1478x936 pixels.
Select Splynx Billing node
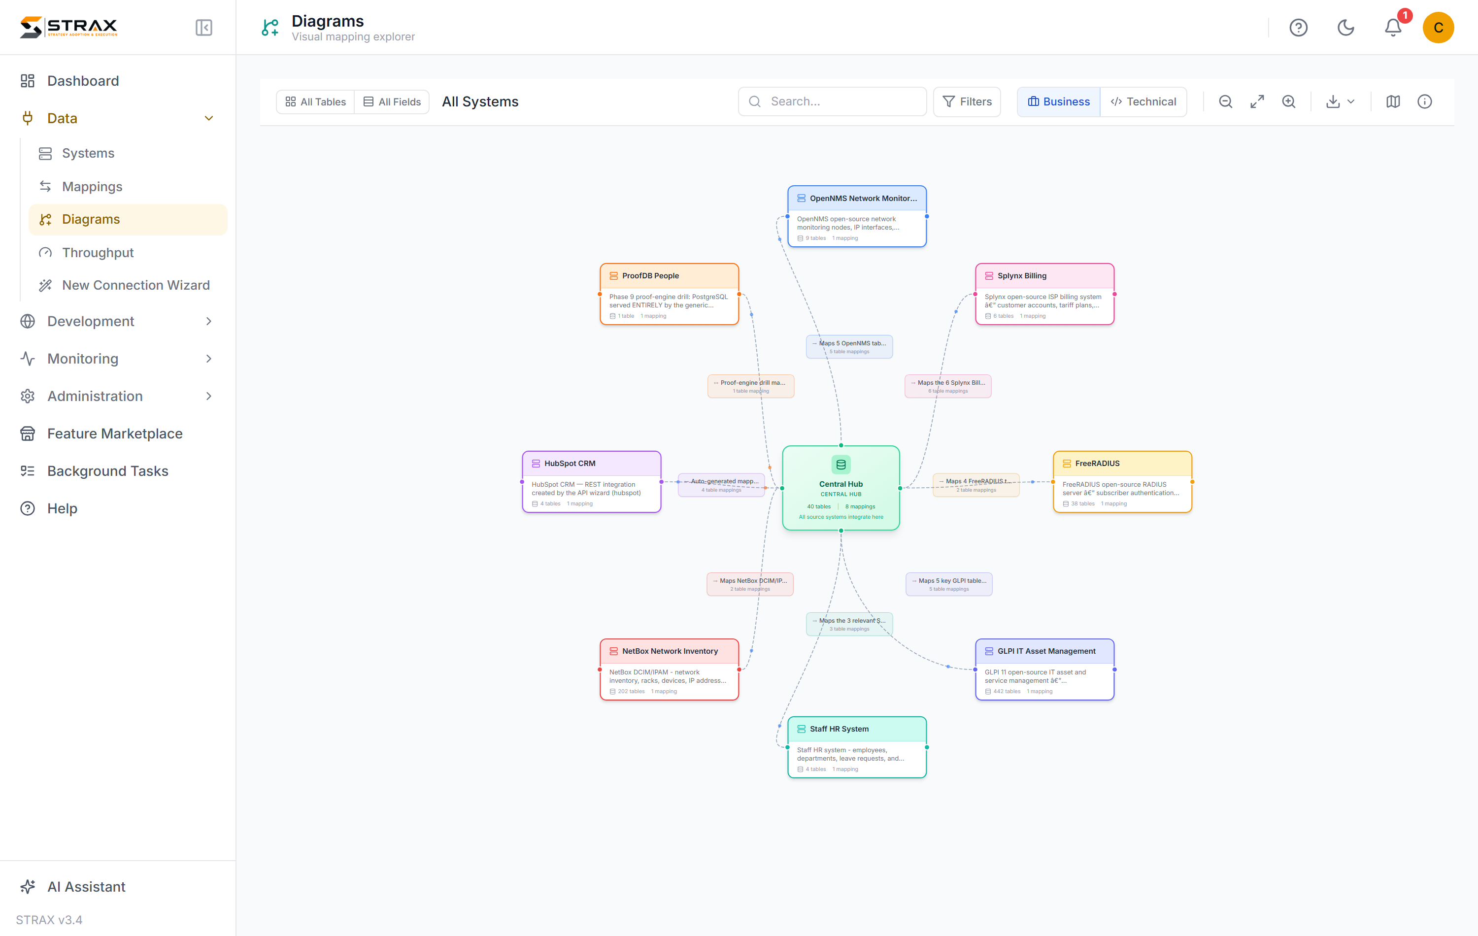tap(1044, 295)
